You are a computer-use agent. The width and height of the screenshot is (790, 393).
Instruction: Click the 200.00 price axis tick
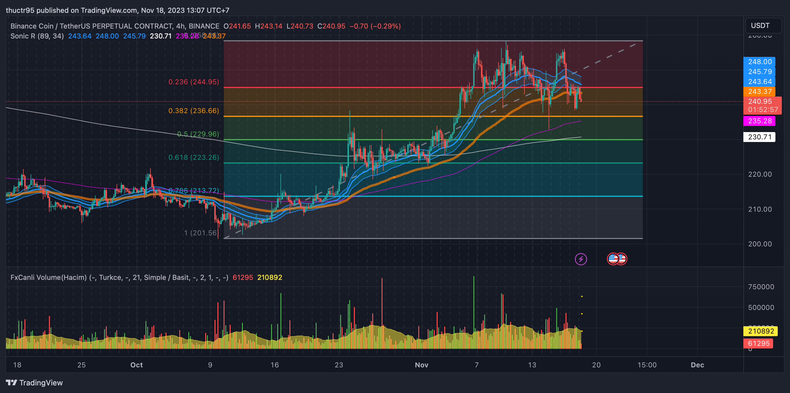pyautogui.click(x=760, y=244)
